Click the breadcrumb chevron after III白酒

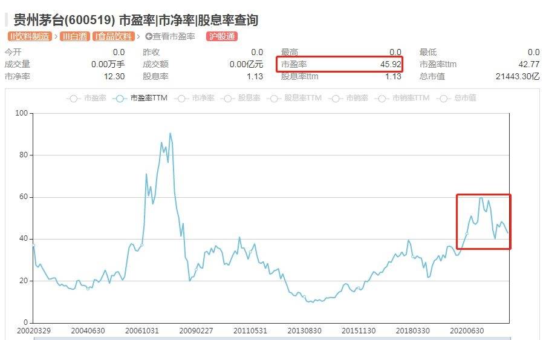[x=90, y=36]
